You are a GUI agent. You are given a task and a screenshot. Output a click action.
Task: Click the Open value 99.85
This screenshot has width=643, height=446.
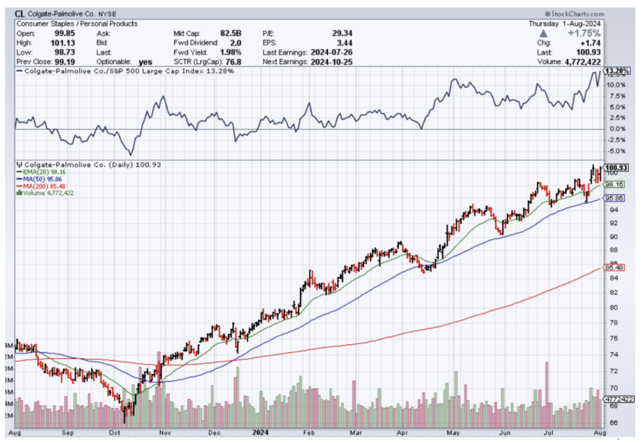point(65,33)
